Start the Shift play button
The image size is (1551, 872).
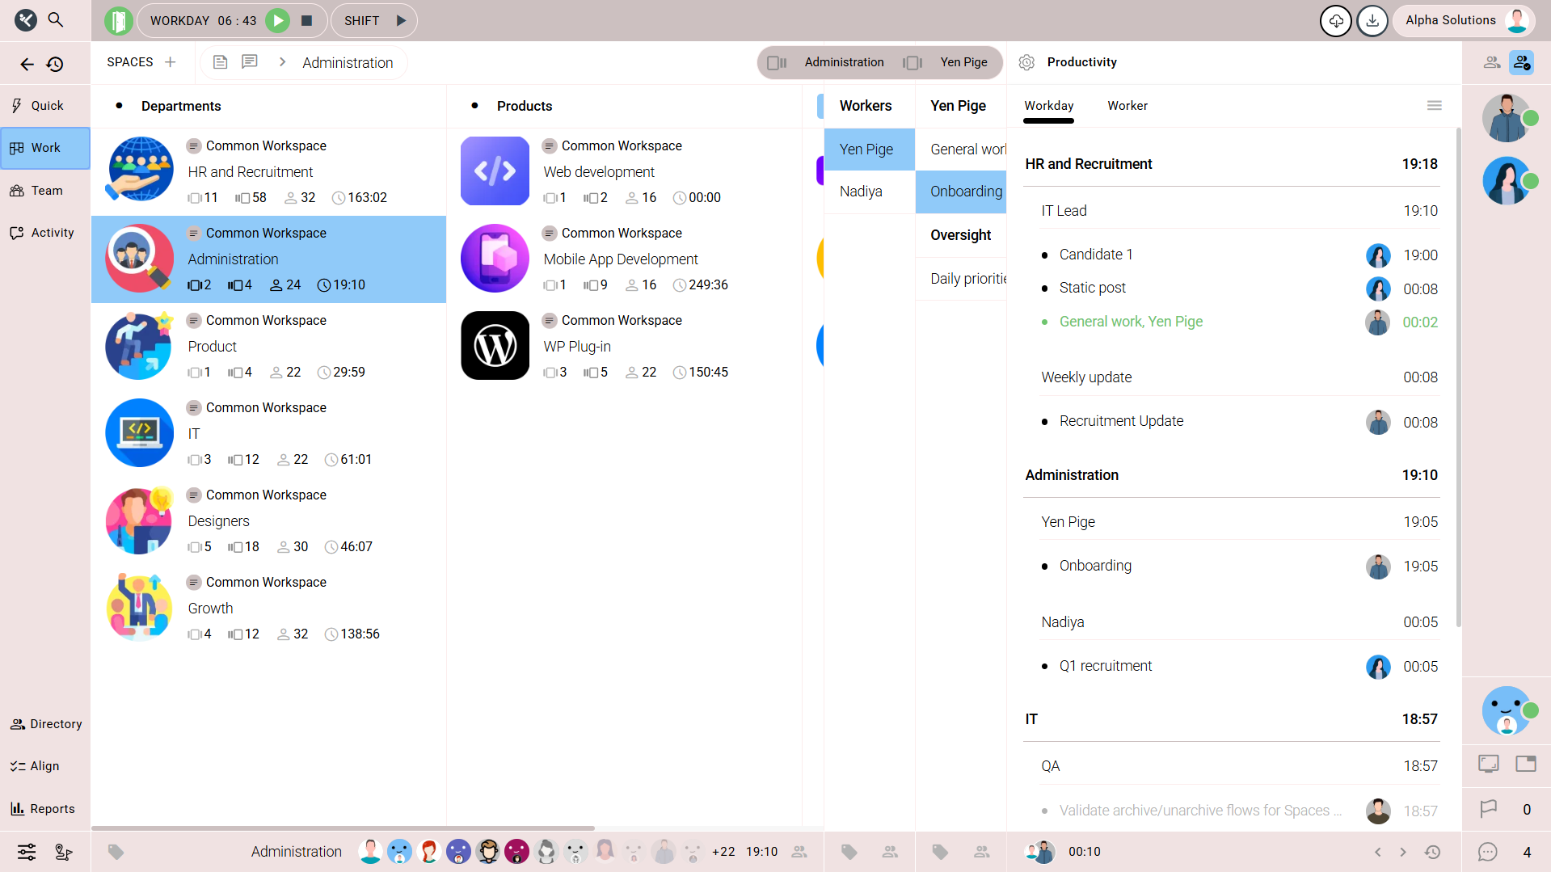click(x=401, y=21)
